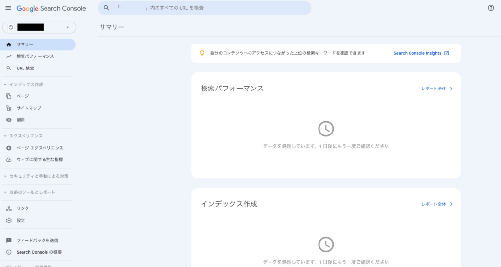Image resolution: width=501 pixels, height=267 pixels.
Task: Open the hamburger main menu
Action: coord(8,8)
